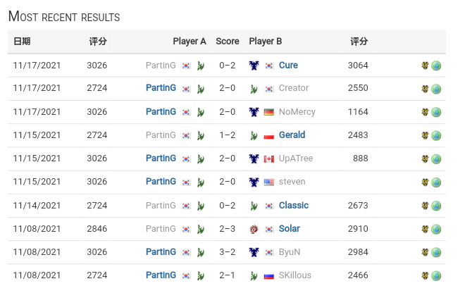The width and height of the screenshot is (472, 293).
Task: Click the Zerg race icon beside Solar
Action: (254, 229)
